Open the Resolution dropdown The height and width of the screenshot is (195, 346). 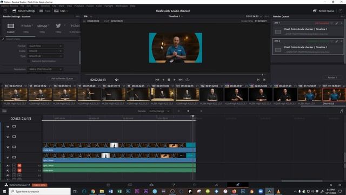click(x=45, y=69)
